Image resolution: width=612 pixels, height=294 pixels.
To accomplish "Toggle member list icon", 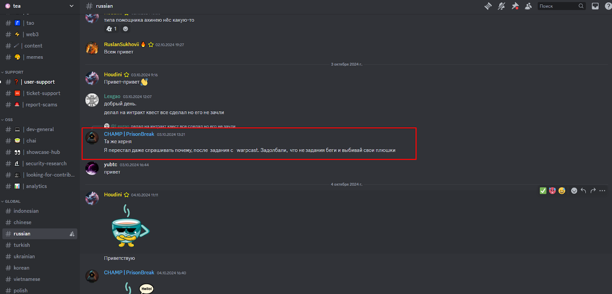I will (528, 6).
